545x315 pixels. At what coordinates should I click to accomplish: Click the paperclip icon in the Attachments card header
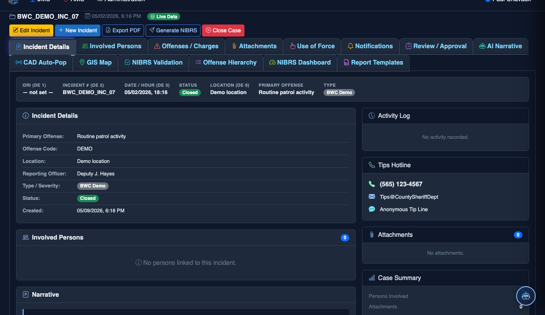(x=372, y=234)
